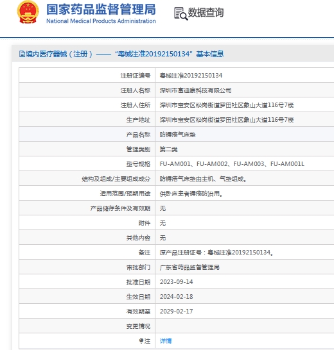Click the 产品储存条件及有效期 label

click(120, 208)
